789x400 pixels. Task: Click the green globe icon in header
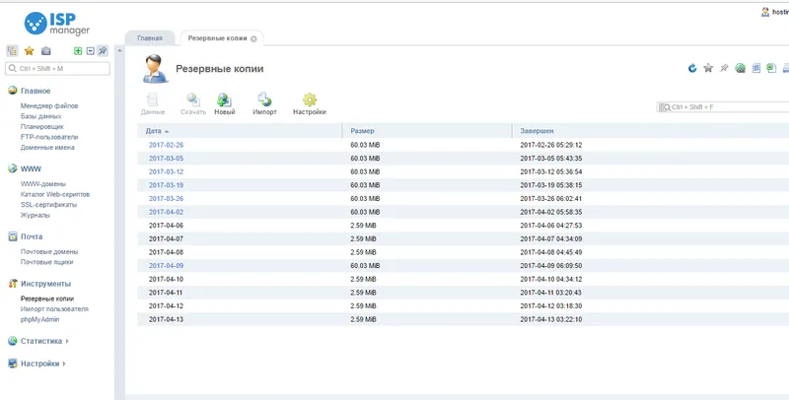741,68
